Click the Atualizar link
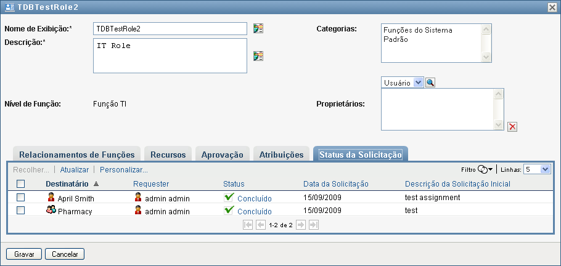This screenshot has width=561, height=266. tap(75, 169)
